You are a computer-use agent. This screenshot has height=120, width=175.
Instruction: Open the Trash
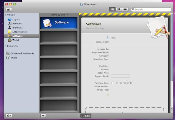[14, 58]
